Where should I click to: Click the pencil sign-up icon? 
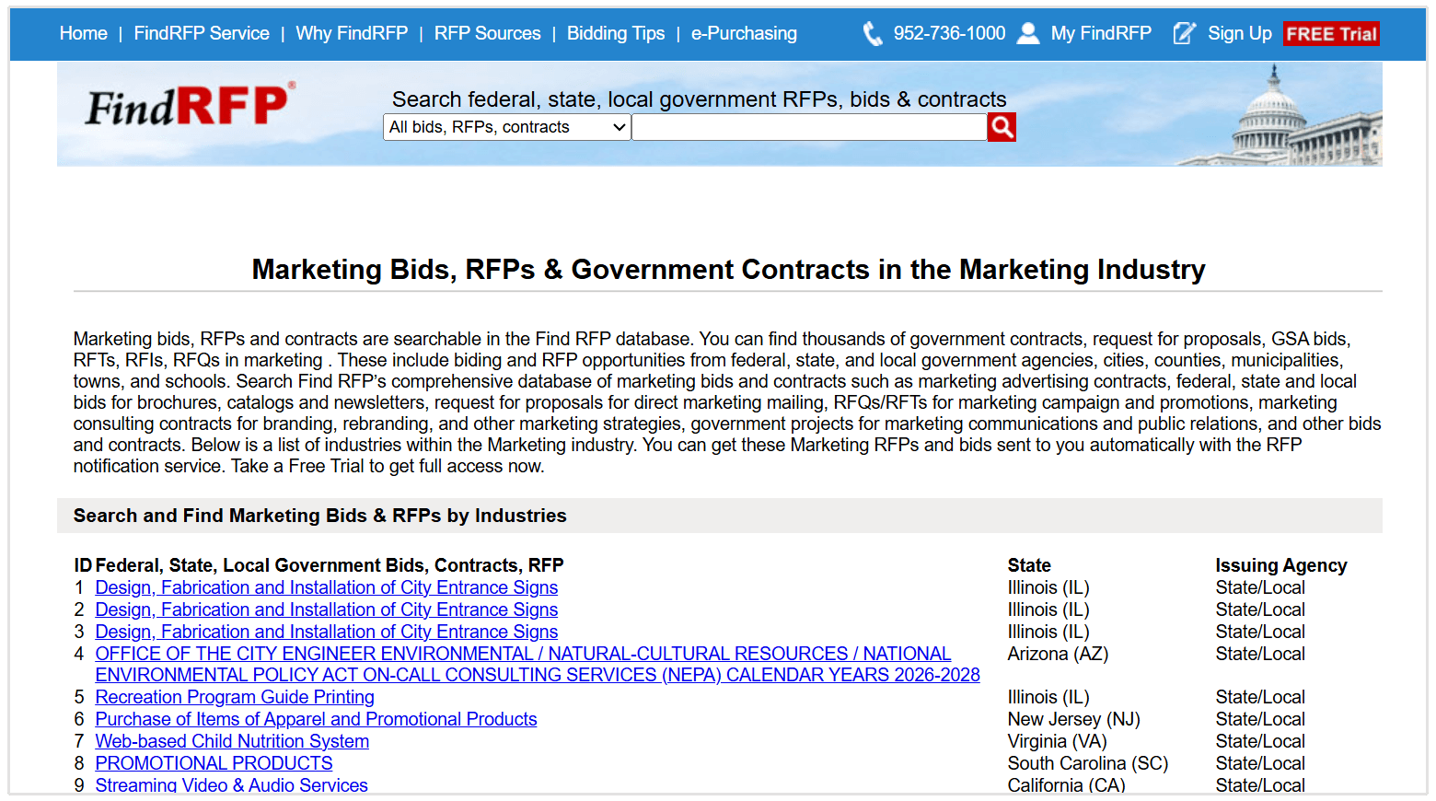[x=1184, y=34]
